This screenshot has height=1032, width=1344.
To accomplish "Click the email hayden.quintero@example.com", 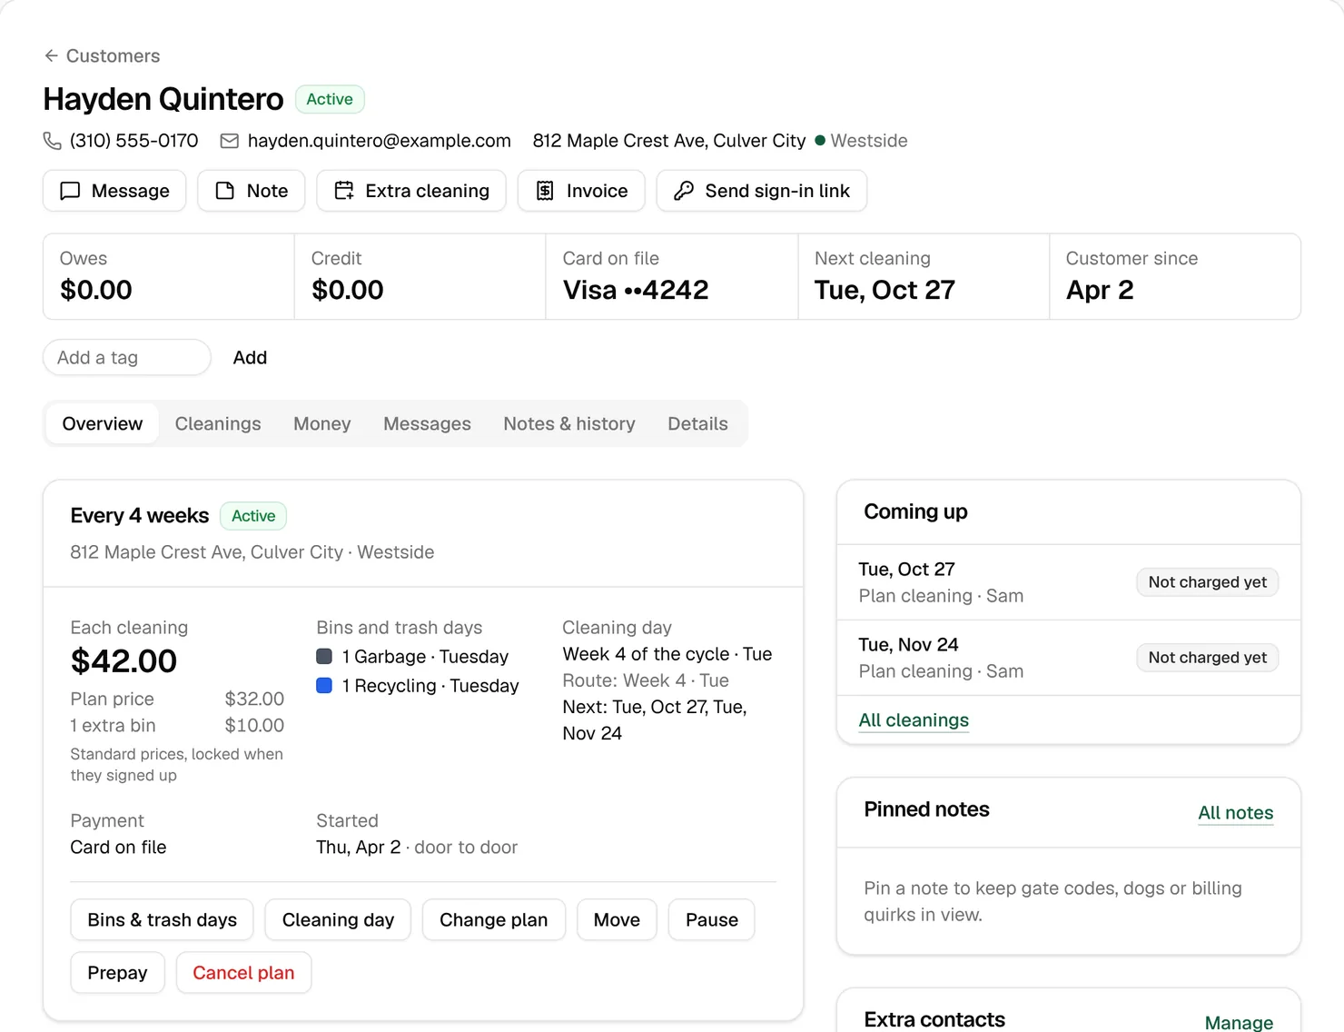I will [380, 141].
